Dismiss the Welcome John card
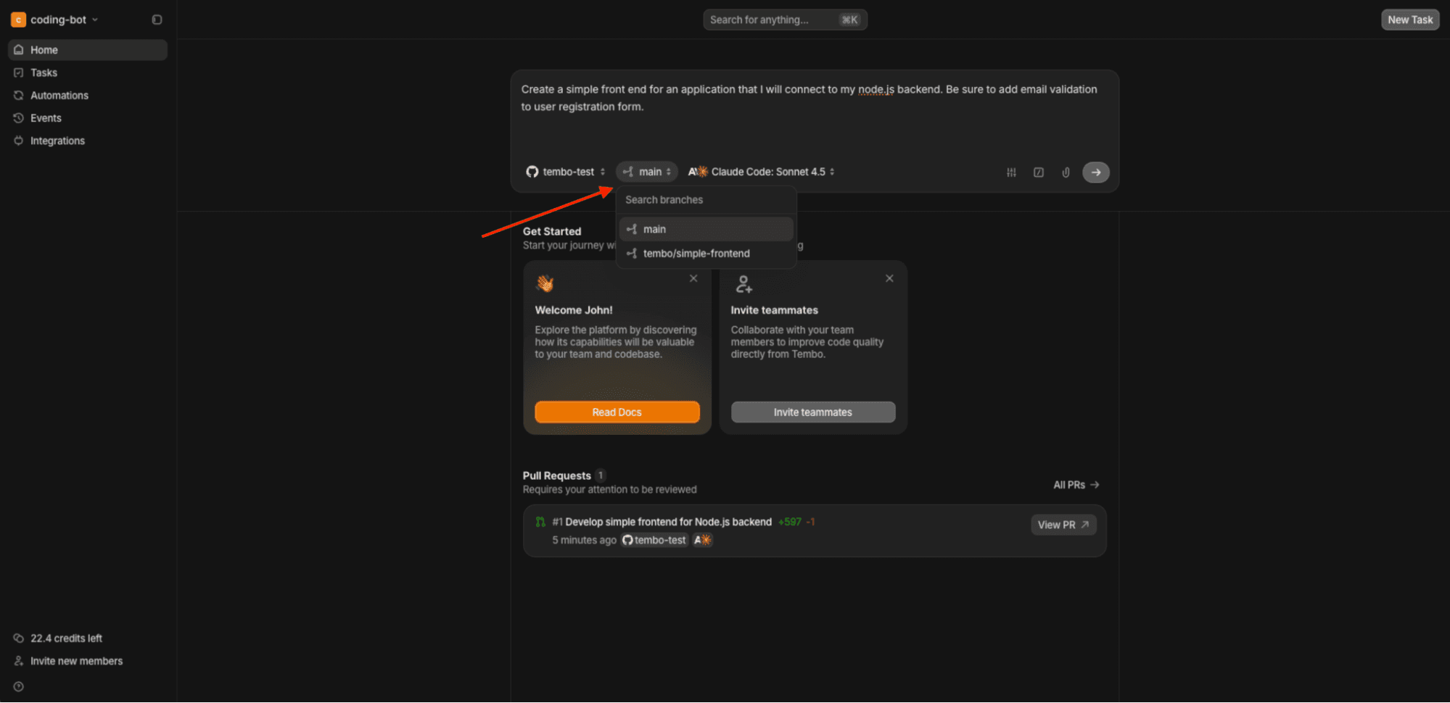The width and height of the screenshot is (1450, 703). coord(693,278)
